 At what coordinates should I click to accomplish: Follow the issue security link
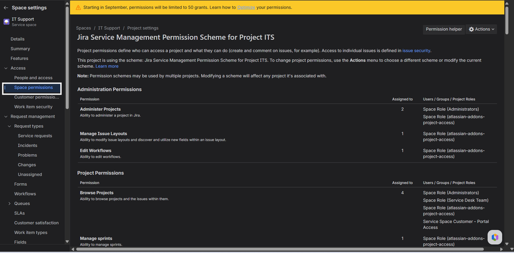coord(416,51)
